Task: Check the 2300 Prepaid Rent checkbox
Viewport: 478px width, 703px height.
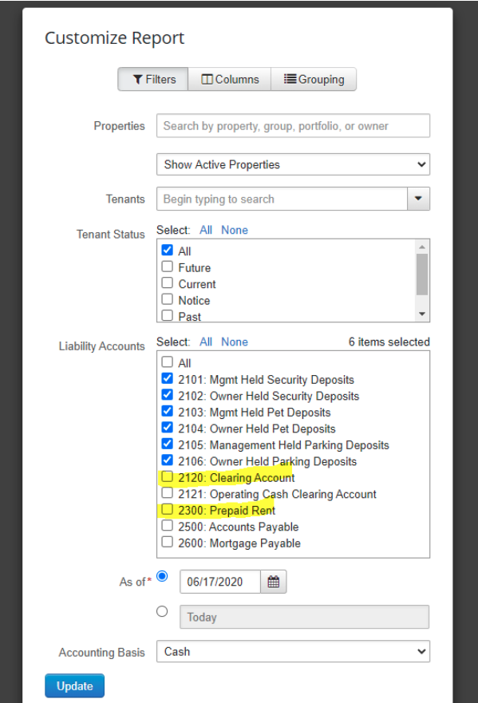Action: pyautogui.click(x=167, y=510)
